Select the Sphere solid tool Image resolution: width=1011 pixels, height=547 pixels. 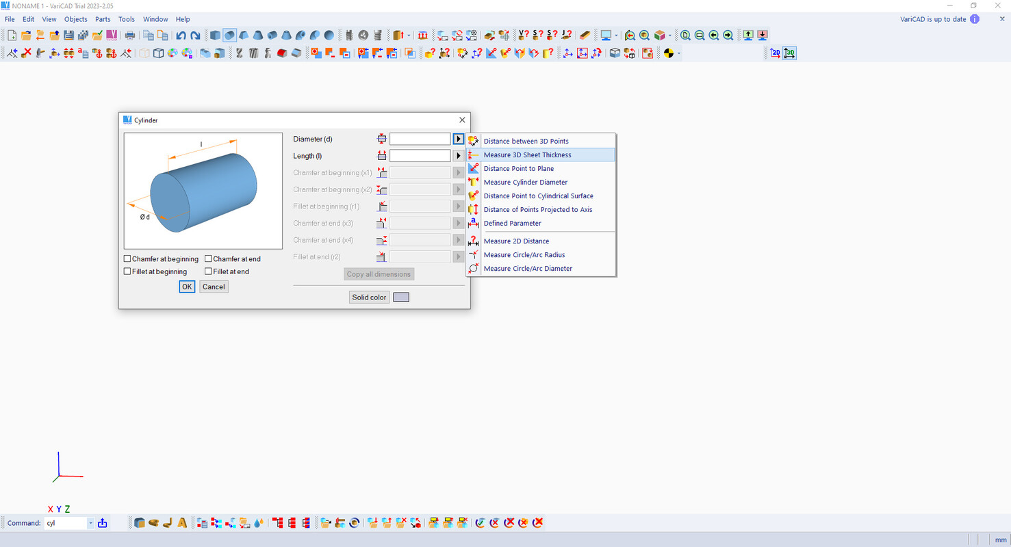click(329, 36)
